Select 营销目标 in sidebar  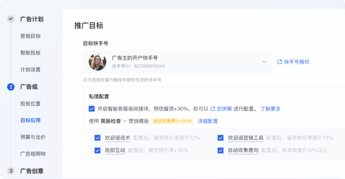point(31,36)
